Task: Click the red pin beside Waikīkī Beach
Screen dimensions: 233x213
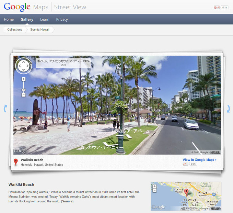Action: (15, 162)
